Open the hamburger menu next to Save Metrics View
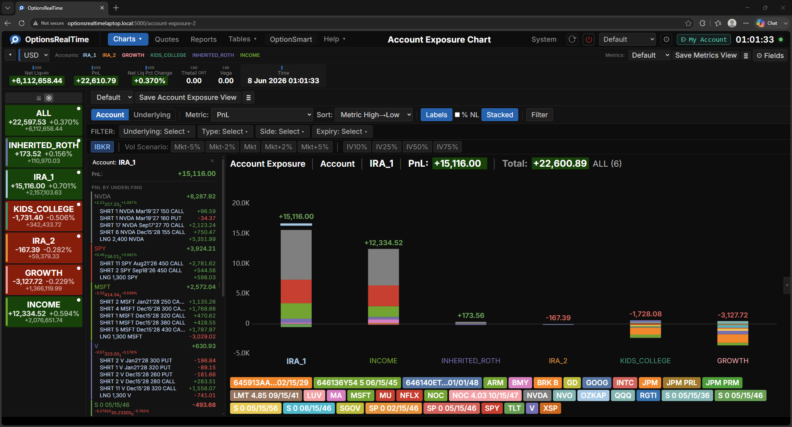792x427 pixels. (746, 56)
